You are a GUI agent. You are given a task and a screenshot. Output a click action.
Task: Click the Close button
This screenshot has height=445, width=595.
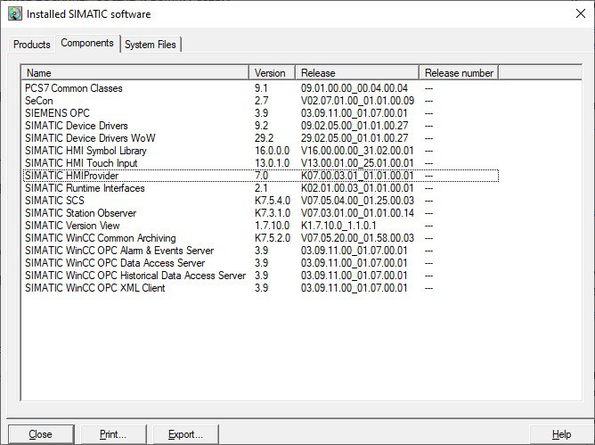click(x=41, y=434)
